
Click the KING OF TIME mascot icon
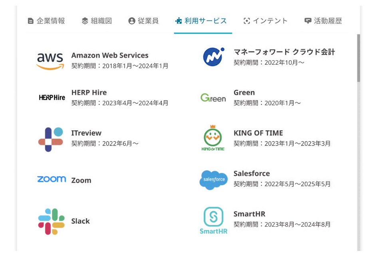coord(213,138)
